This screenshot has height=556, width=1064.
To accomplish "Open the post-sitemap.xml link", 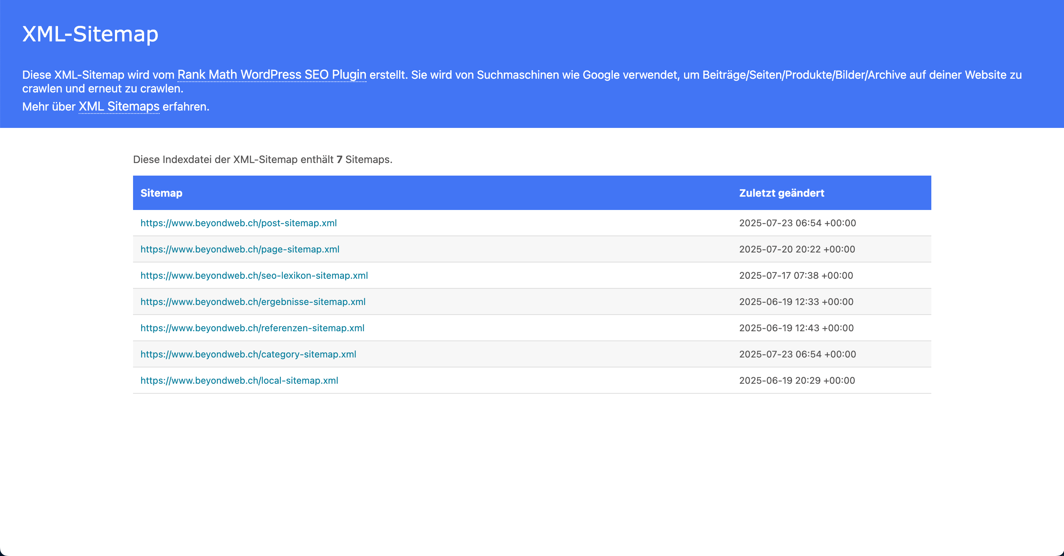I will point(238,223).
